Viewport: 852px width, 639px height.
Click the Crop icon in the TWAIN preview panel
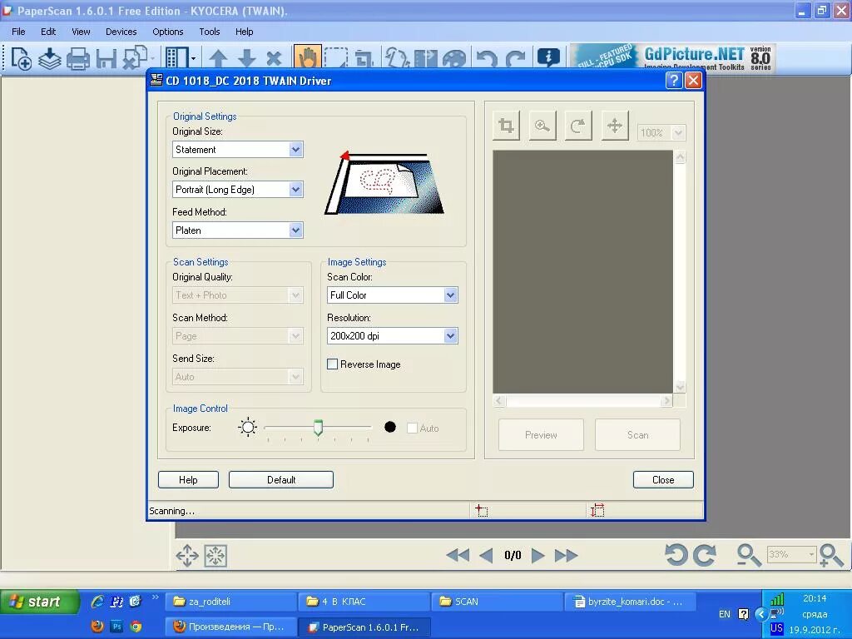(x=506, y=125)
